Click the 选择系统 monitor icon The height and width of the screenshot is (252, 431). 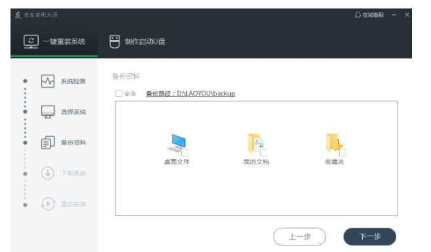[48, 112]
